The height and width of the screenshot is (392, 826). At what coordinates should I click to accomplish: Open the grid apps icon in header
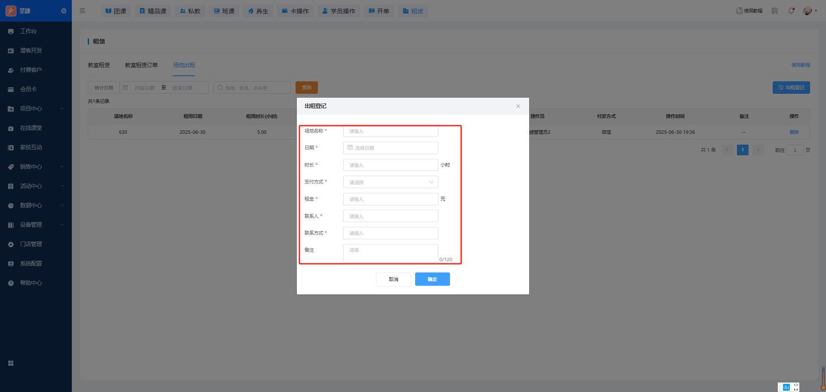point(775,11)
